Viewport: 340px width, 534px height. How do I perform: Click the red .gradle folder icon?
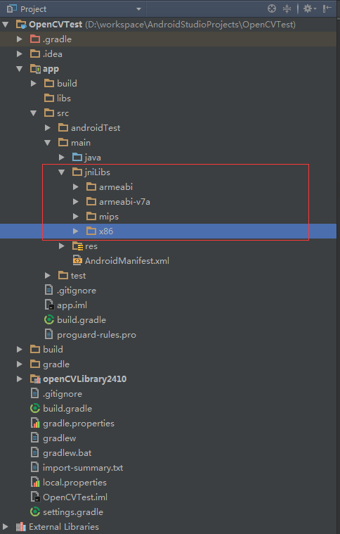click(35, 39)
